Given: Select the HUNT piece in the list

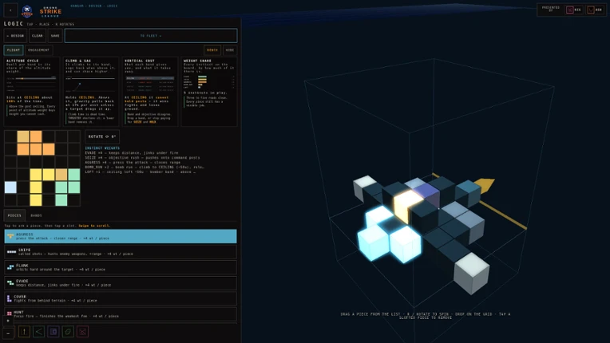Looking at the screenshot, I should coord(121,313).
